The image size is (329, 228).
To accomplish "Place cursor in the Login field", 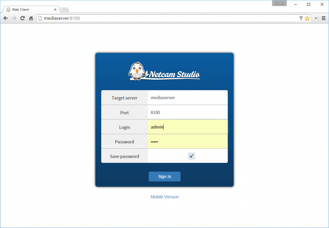I will click(188, 127).
